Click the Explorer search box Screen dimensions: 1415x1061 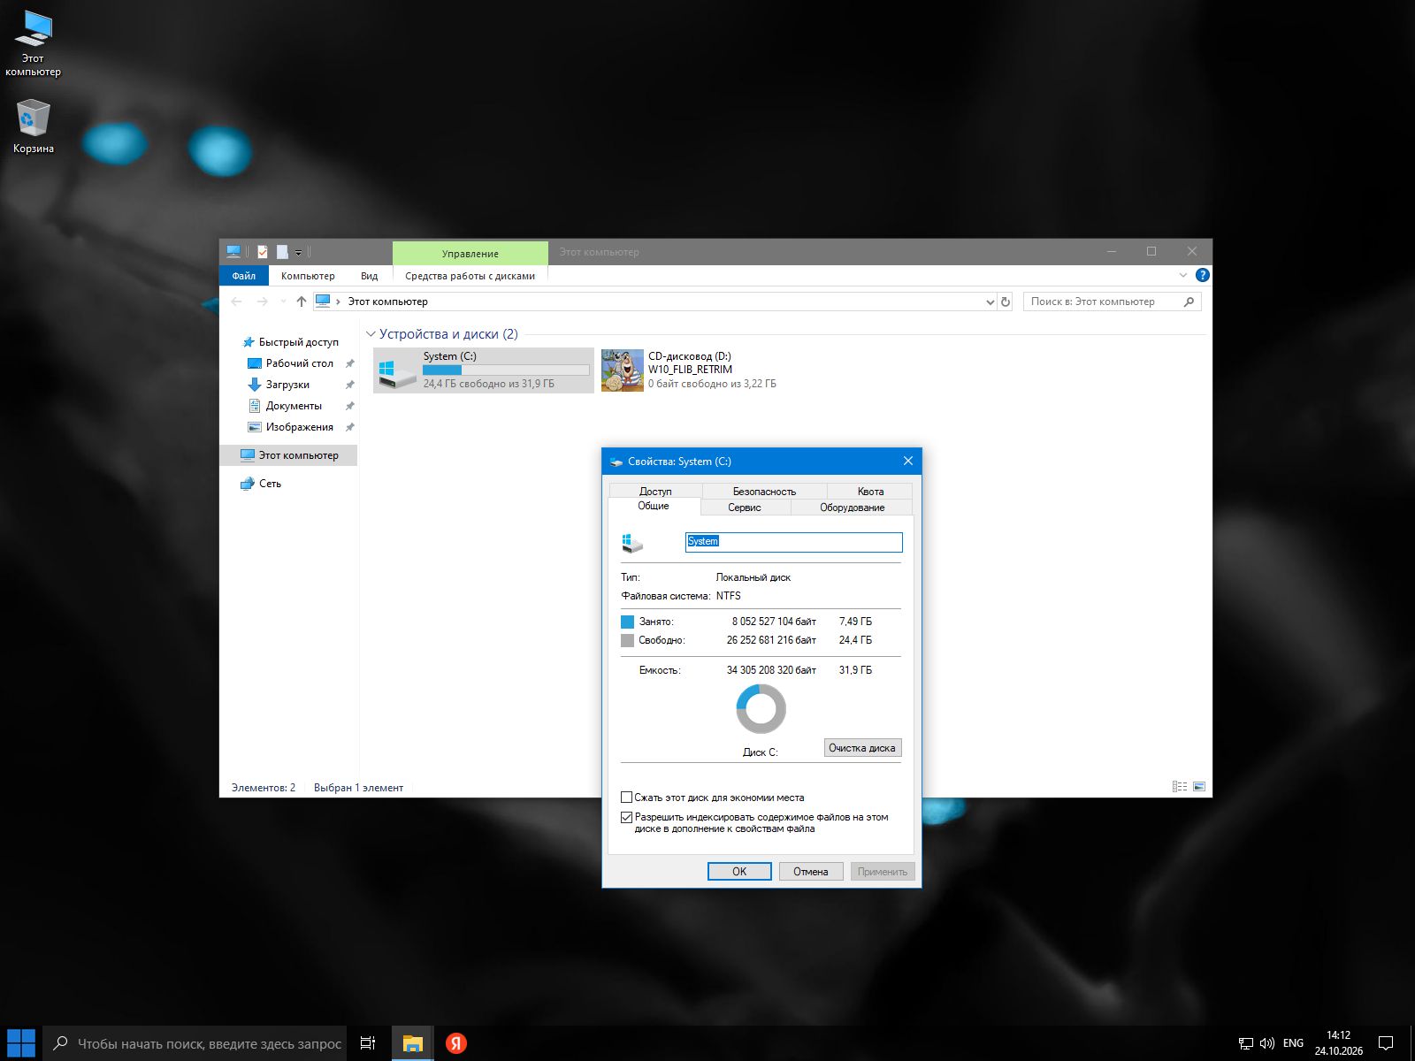1112,302
